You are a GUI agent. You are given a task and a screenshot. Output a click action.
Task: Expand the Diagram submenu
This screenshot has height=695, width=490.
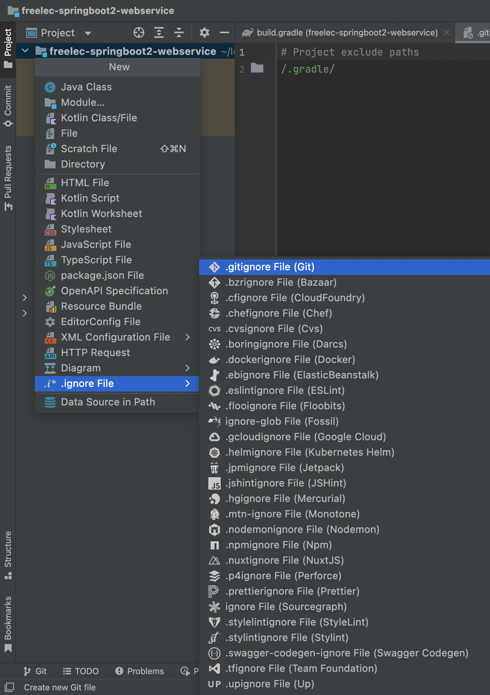tap(117, 368)
